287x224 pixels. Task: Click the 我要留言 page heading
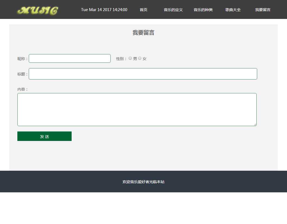[143, 33]
